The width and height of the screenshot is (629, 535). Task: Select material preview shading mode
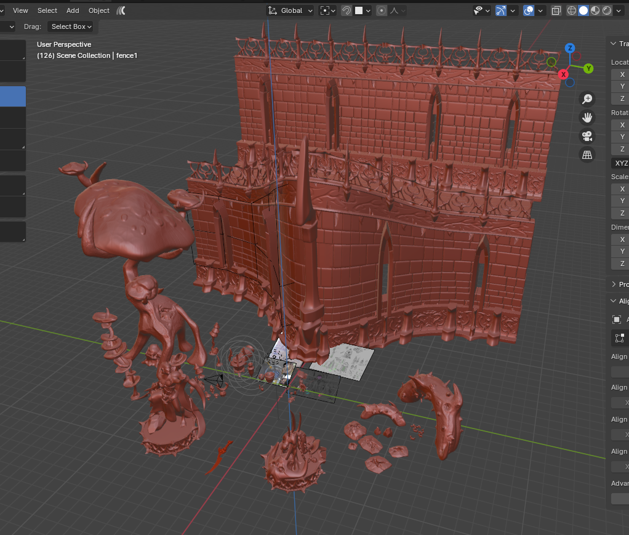click(x=595, y=10)
